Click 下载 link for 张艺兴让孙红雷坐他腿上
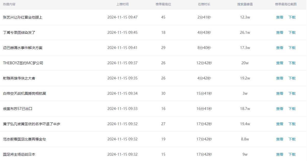This screenshot has height=161, width=307. tap(292, 17)
